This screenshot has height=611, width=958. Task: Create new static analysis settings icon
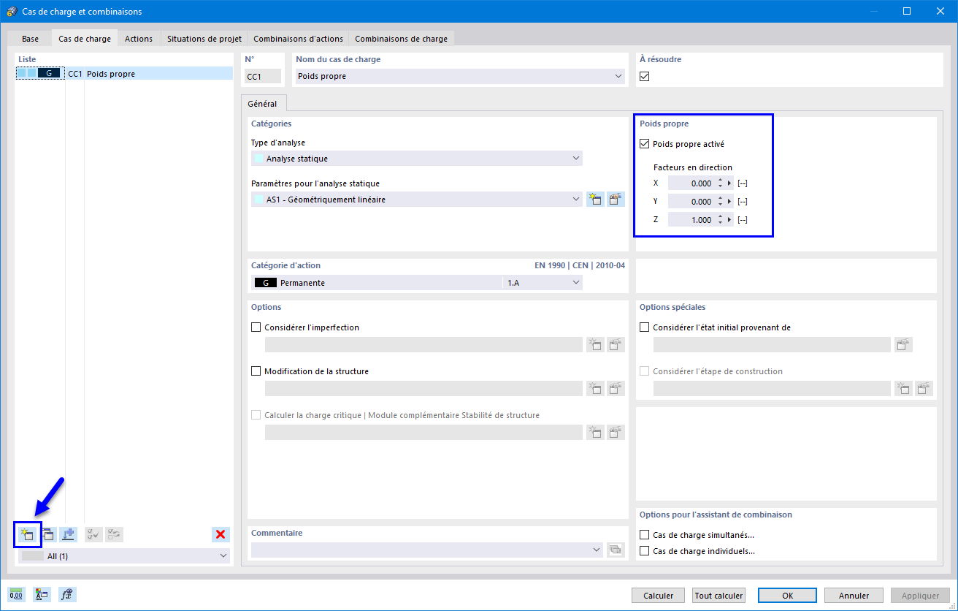point(595,200)
